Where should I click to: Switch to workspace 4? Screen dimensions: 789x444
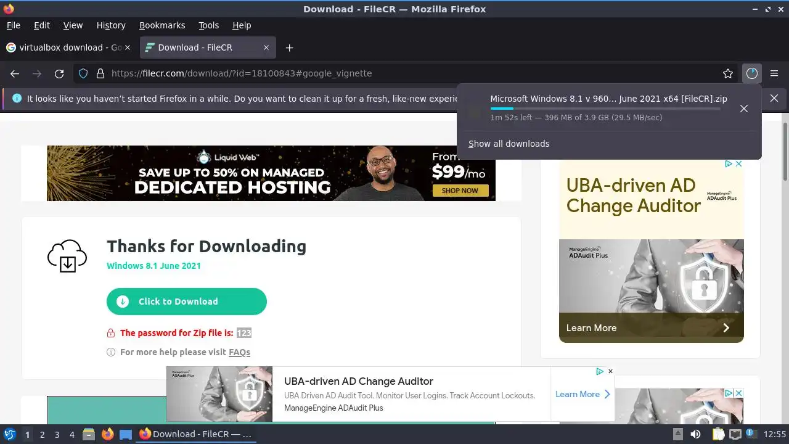click(x=72, y=434)
